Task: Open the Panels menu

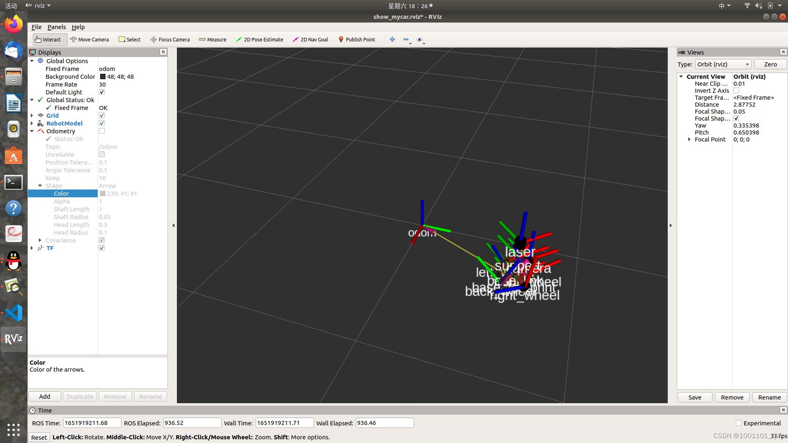Action: tap(57, 27)
